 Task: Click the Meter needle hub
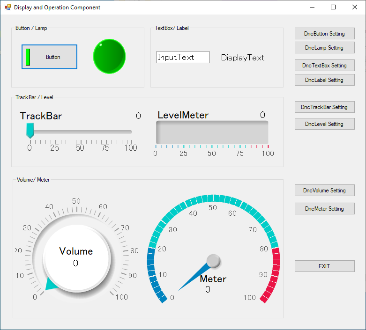pyautogui.click(x=213, y=261)
